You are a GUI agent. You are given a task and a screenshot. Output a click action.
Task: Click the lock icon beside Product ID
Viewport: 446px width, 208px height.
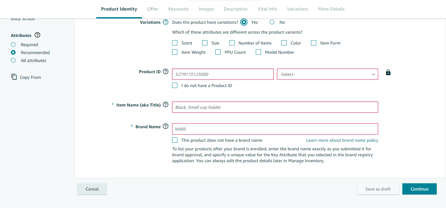click(388, 73)
